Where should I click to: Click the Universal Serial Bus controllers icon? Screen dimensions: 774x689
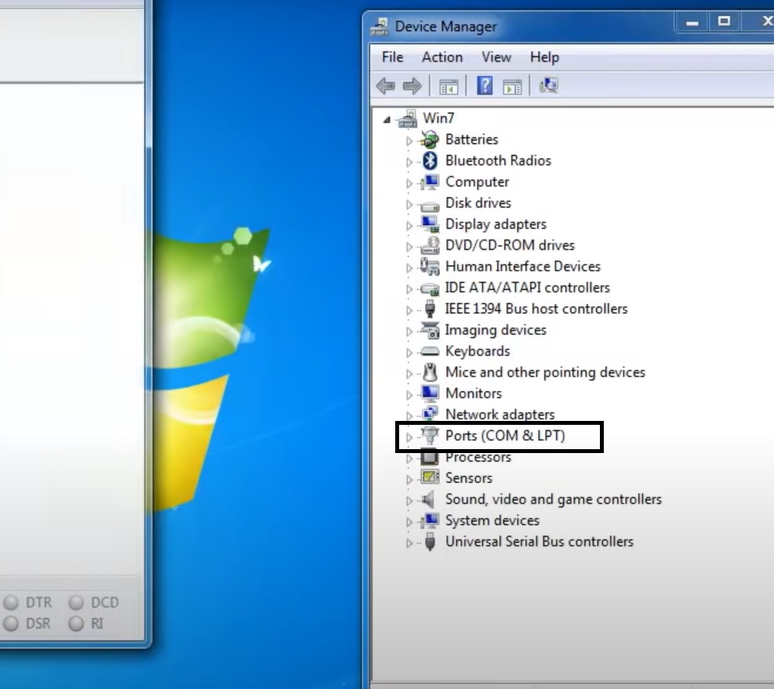coord(430,542)
